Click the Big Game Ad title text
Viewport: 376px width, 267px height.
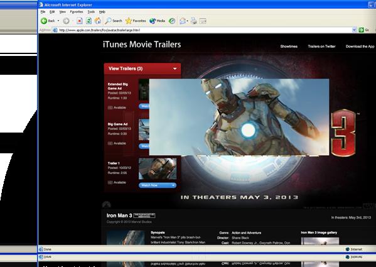pyautogui.click(x=117, y=124)
